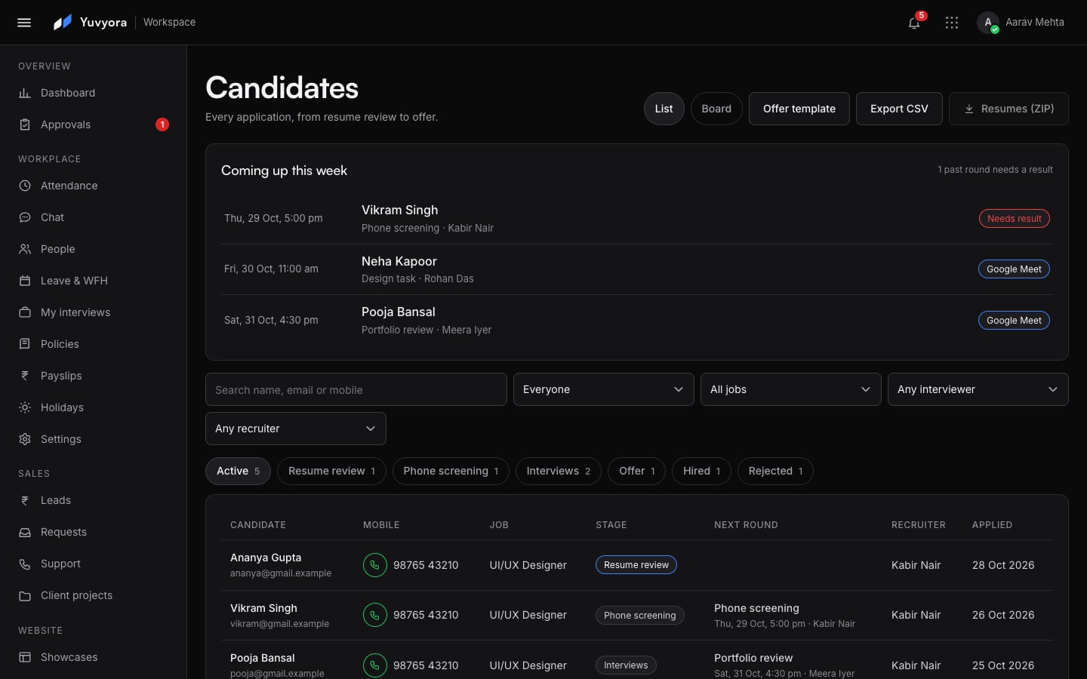Open Chat from the sidebar
This screenshot has height=679, width=1087.
[x=94, y=217]
